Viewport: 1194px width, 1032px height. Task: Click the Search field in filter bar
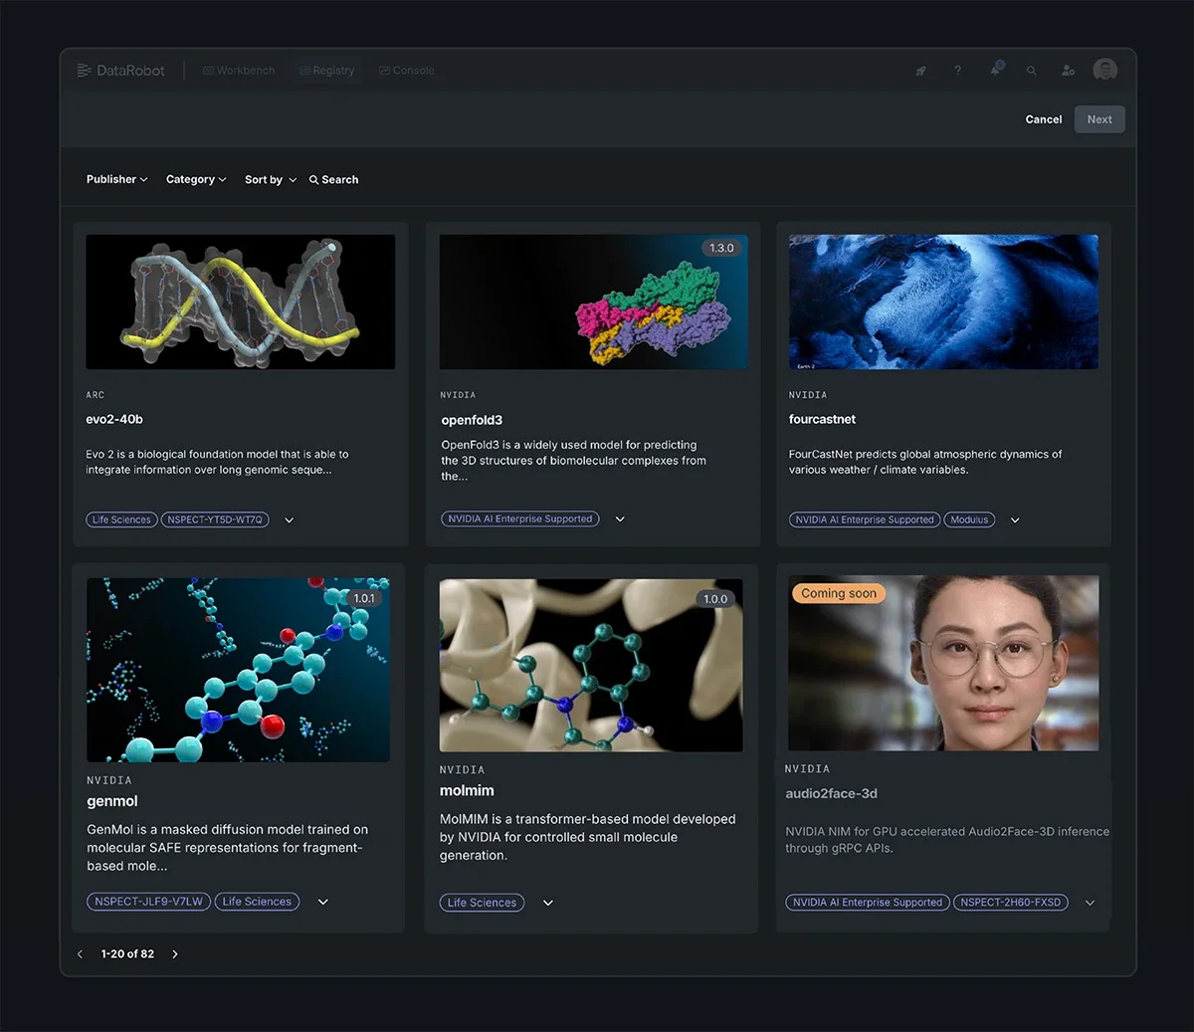click(333, 180)
